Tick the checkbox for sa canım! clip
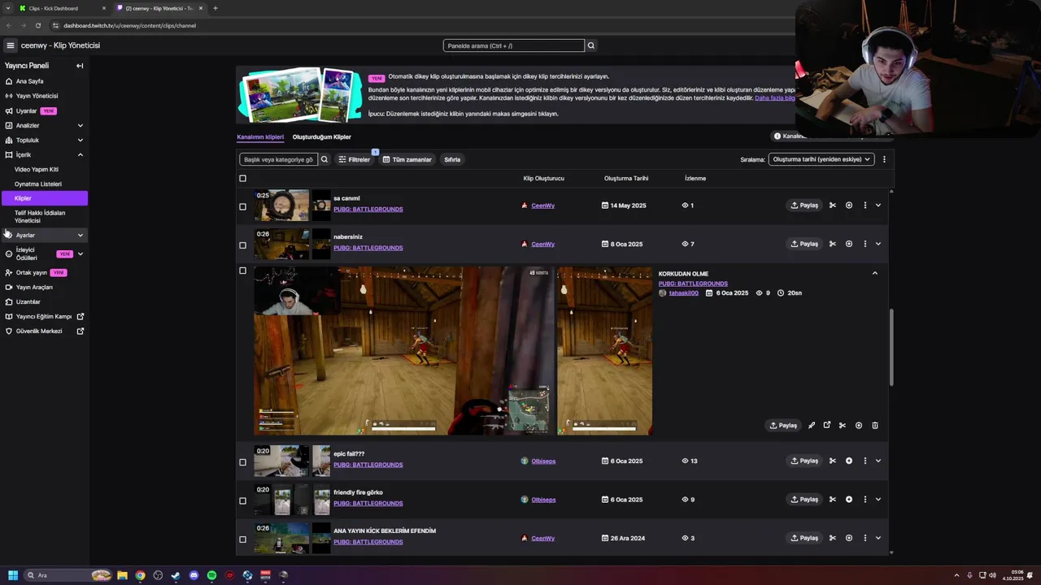The height and width of the screenshot is (585, 1041). (242, 206)
